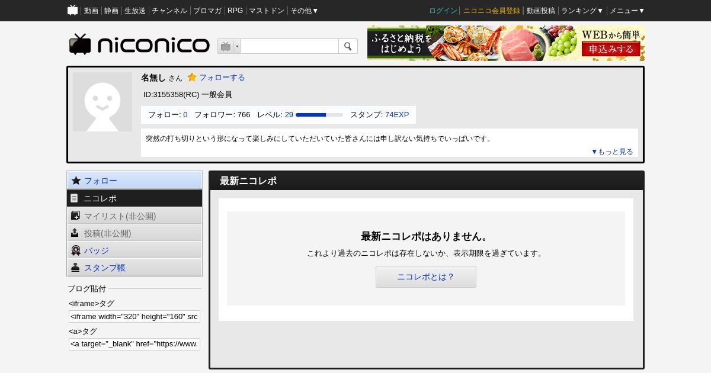Viewport: 711px width, 373px height.
Task: Open 動画投稿 in top bar
Action: pos(541,11)
